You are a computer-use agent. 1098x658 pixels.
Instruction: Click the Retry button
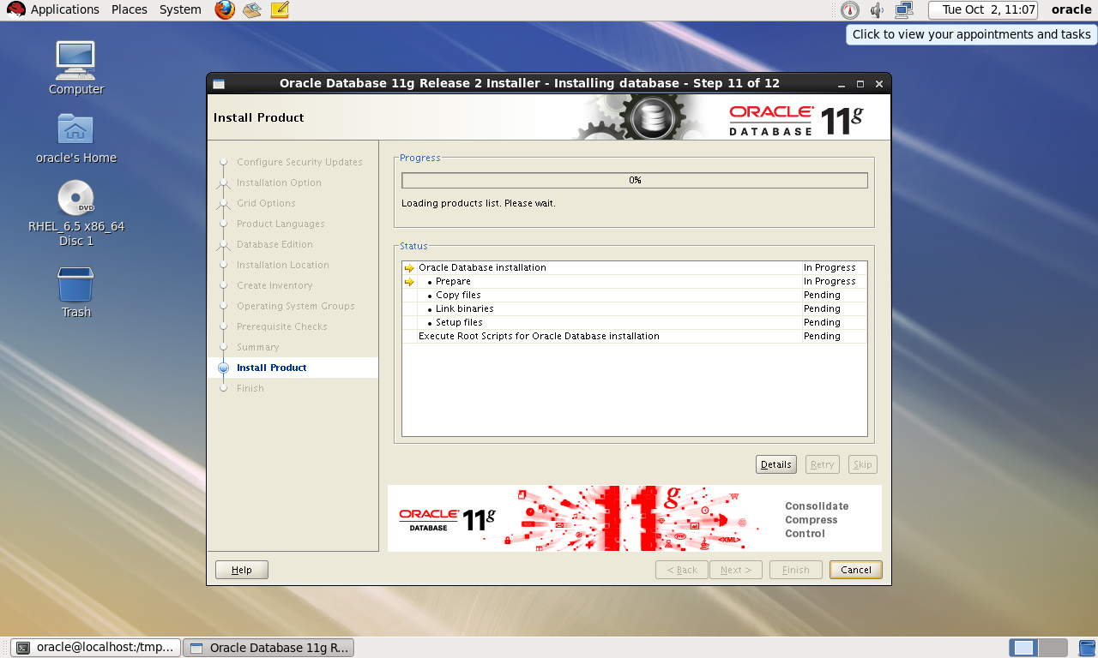[822, 464]
